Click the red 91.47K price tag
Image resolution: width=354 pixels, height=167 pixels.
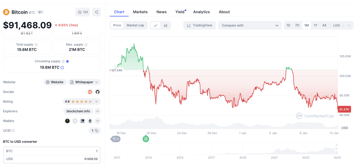click(344, 109)
